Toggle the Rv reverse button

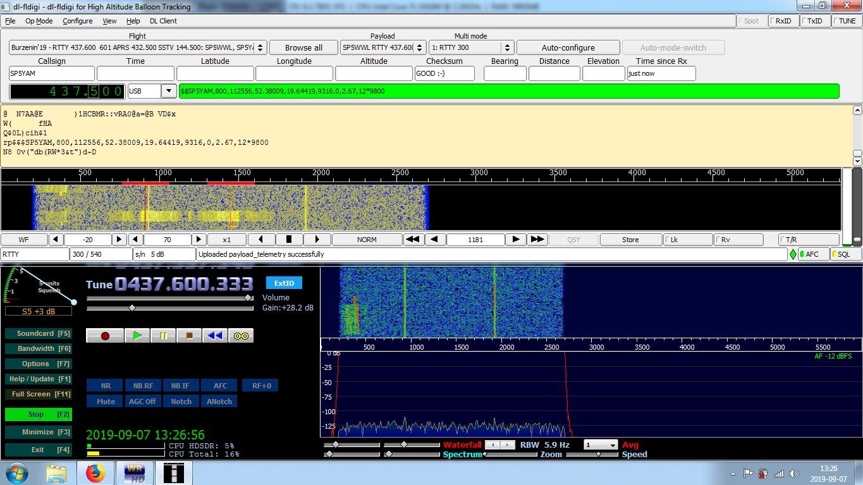click(x=738, y=240)
